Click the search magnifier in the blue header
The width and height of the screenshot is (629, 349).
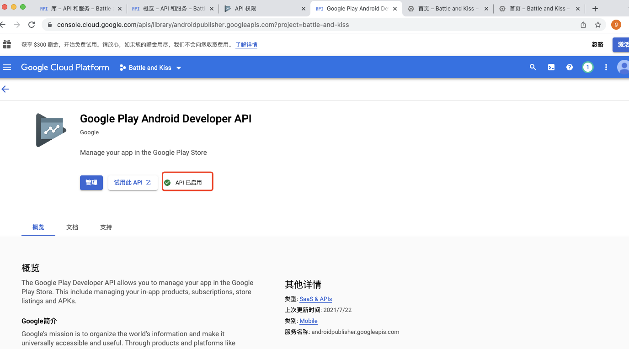[533, 67]
